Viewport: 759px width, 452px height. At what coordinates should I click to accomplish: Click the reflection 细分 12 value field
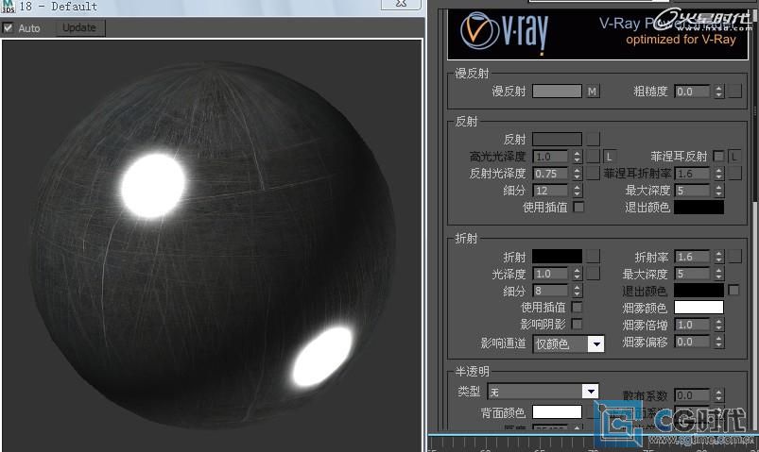[x=551, y=191]
